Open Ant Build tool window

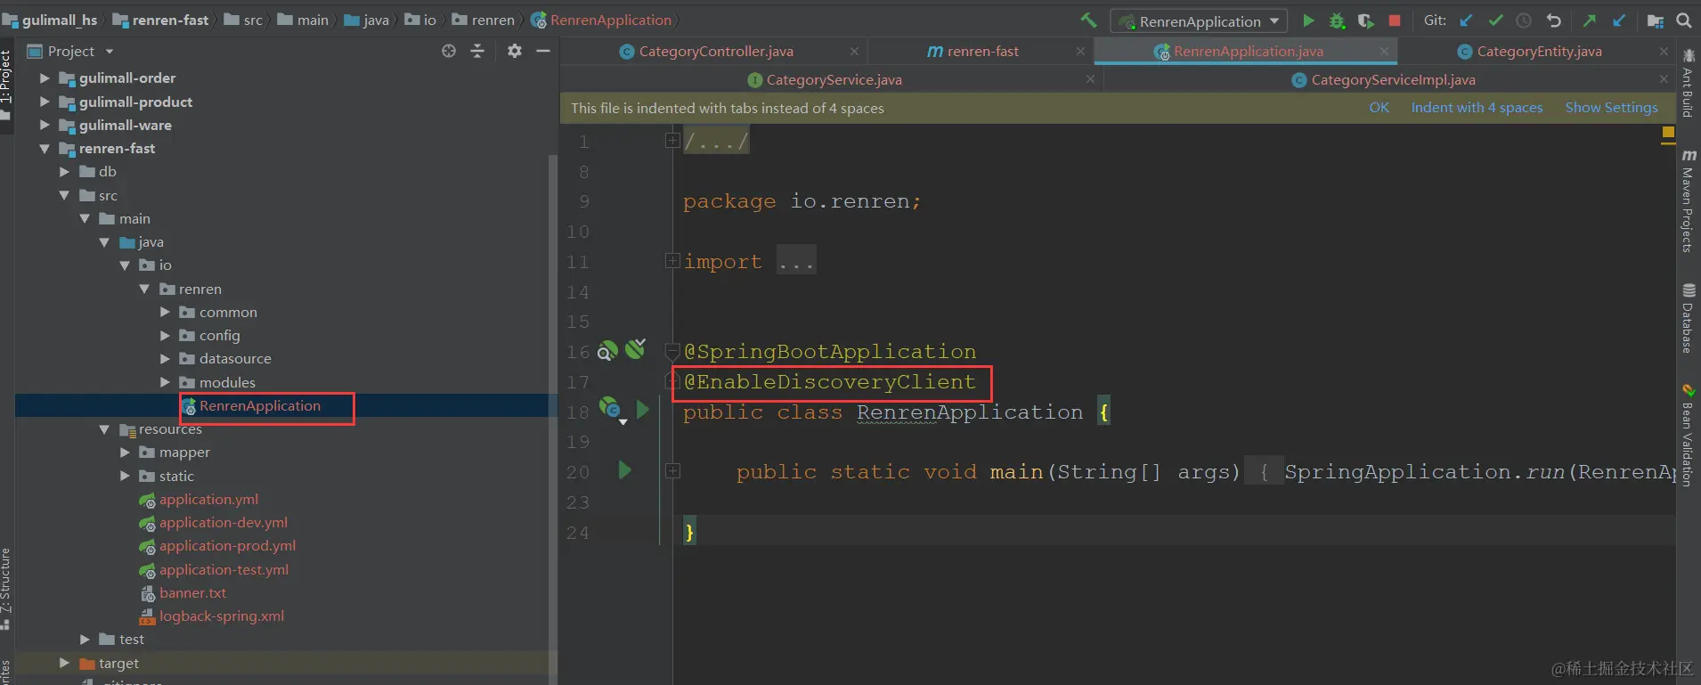pos(1689,82)
